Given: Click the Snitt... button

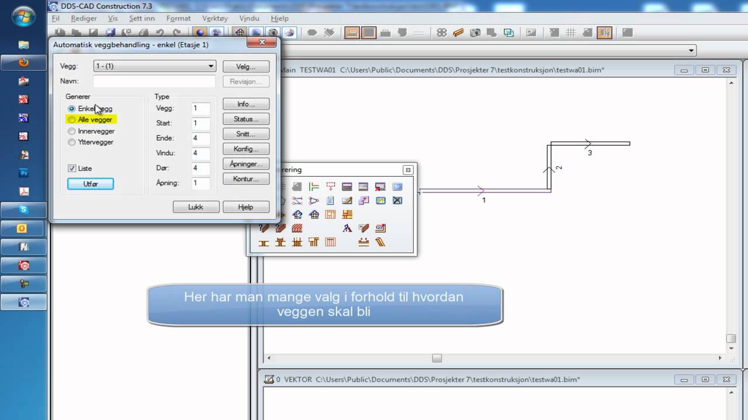Looking at the screenshot, I should click(246, 134).
